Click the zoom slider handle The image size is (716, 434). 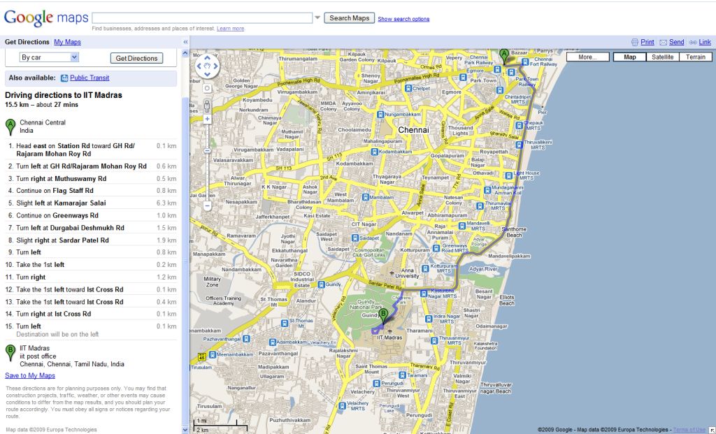[207, 150]
